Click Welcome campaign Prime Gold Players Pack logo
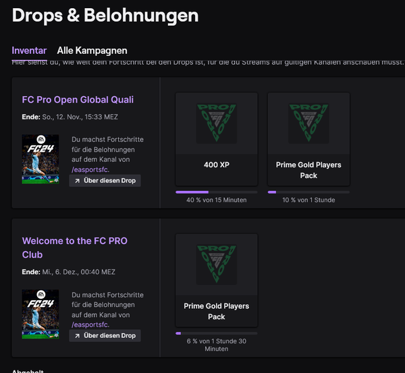405x373 pixels. tap(217, 264)
